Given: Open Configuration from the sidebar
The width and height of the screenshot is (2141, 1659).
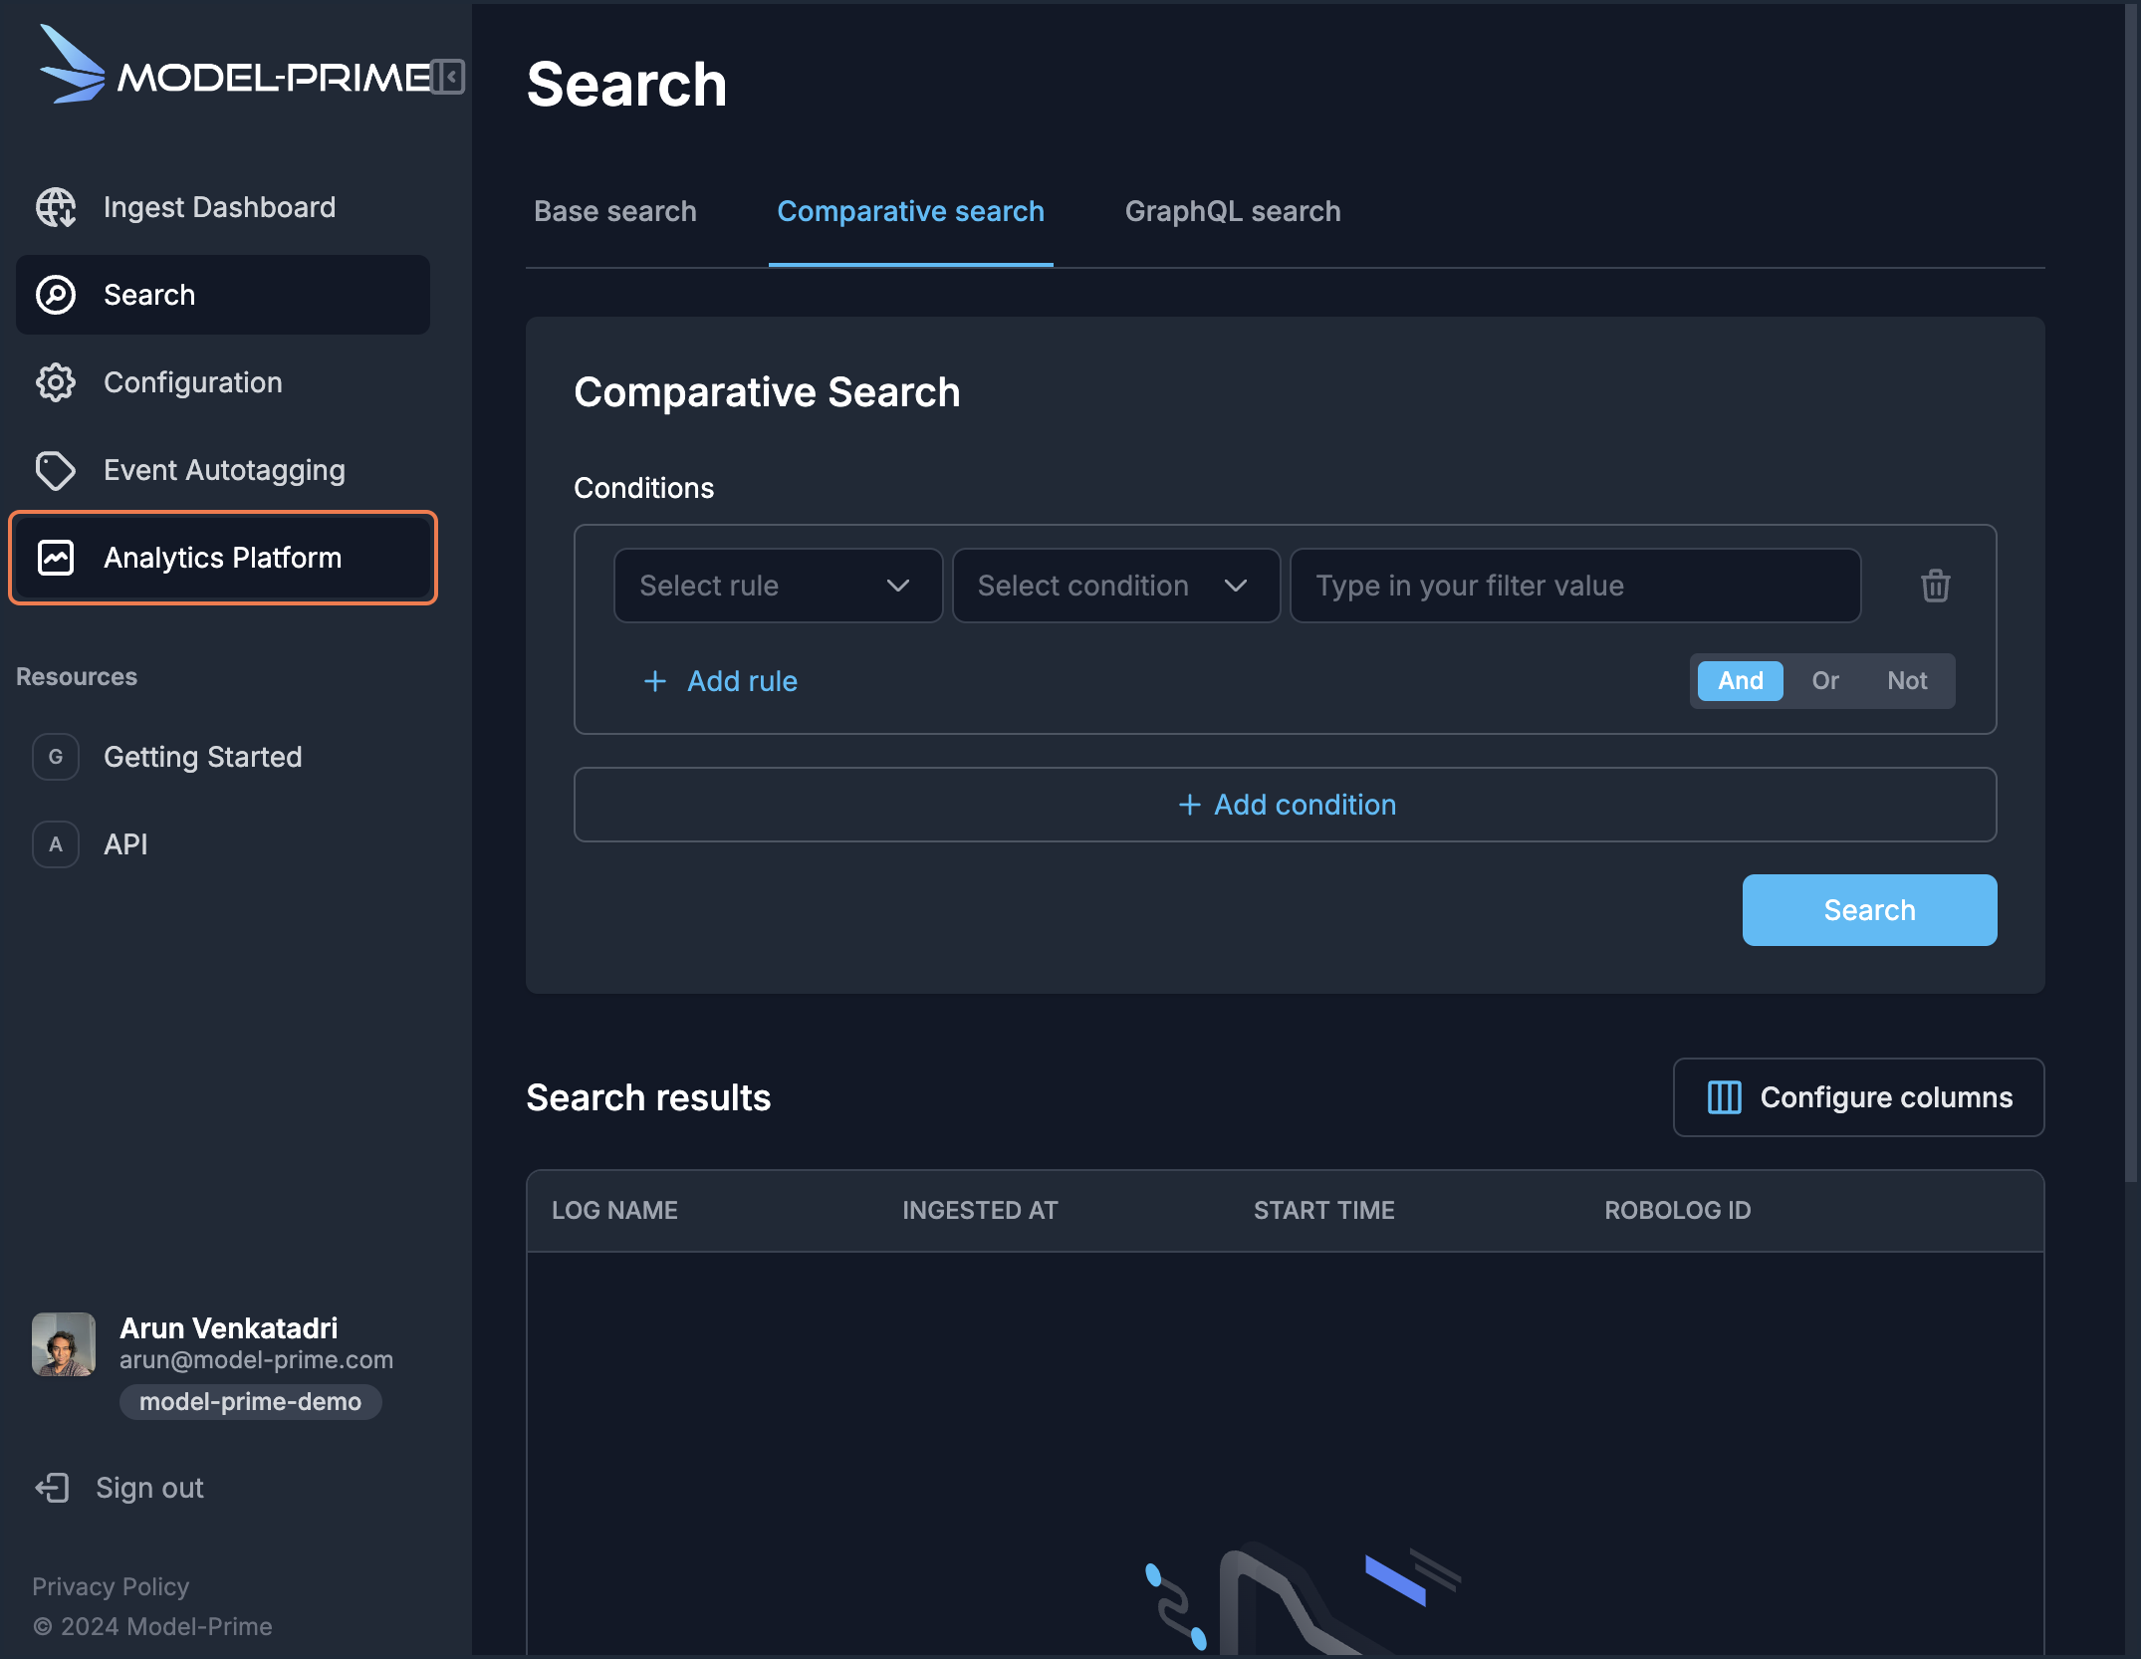Looking at the screenshot, I should click(x=223, y=382).
